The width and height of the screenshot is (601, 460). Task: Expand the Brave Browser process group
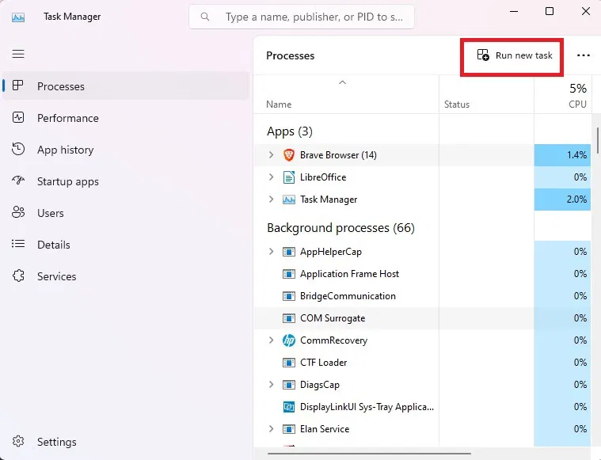271,155
